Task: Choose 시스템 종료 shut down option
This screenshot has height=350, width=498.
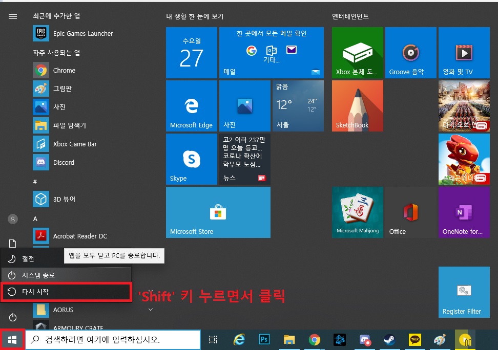Action: [66, 275]
